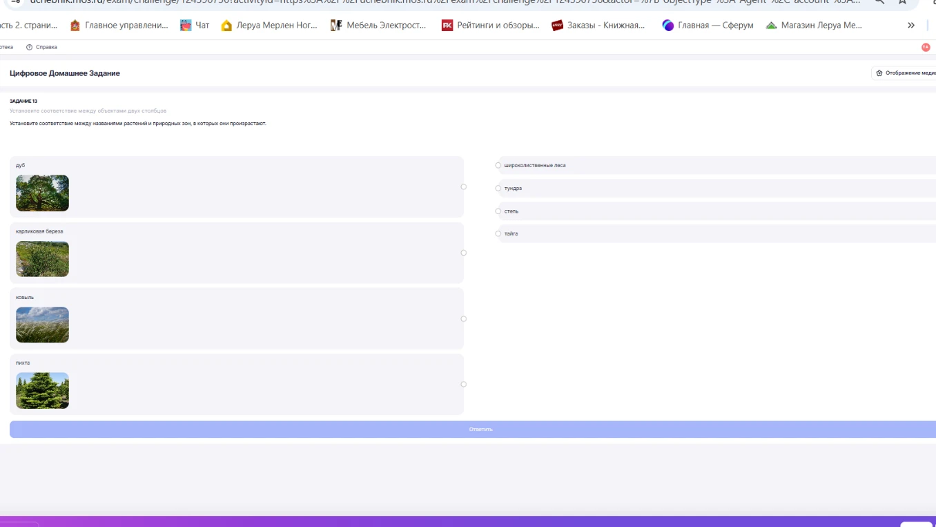Screen dimensions: 936x527
Task: Select the тундра connector circle
Action: [498, 188]
